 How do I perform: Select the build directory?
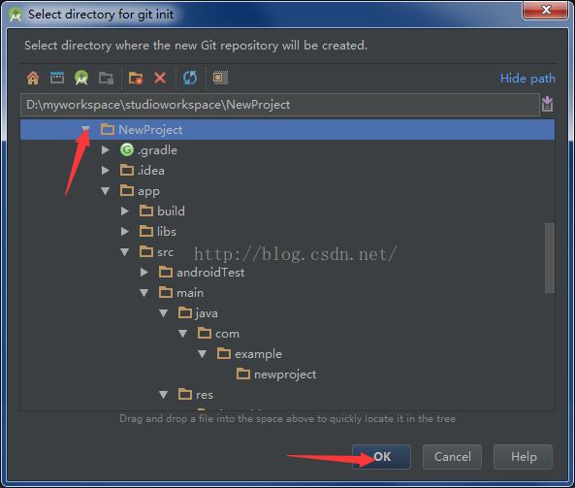[171, 211]
